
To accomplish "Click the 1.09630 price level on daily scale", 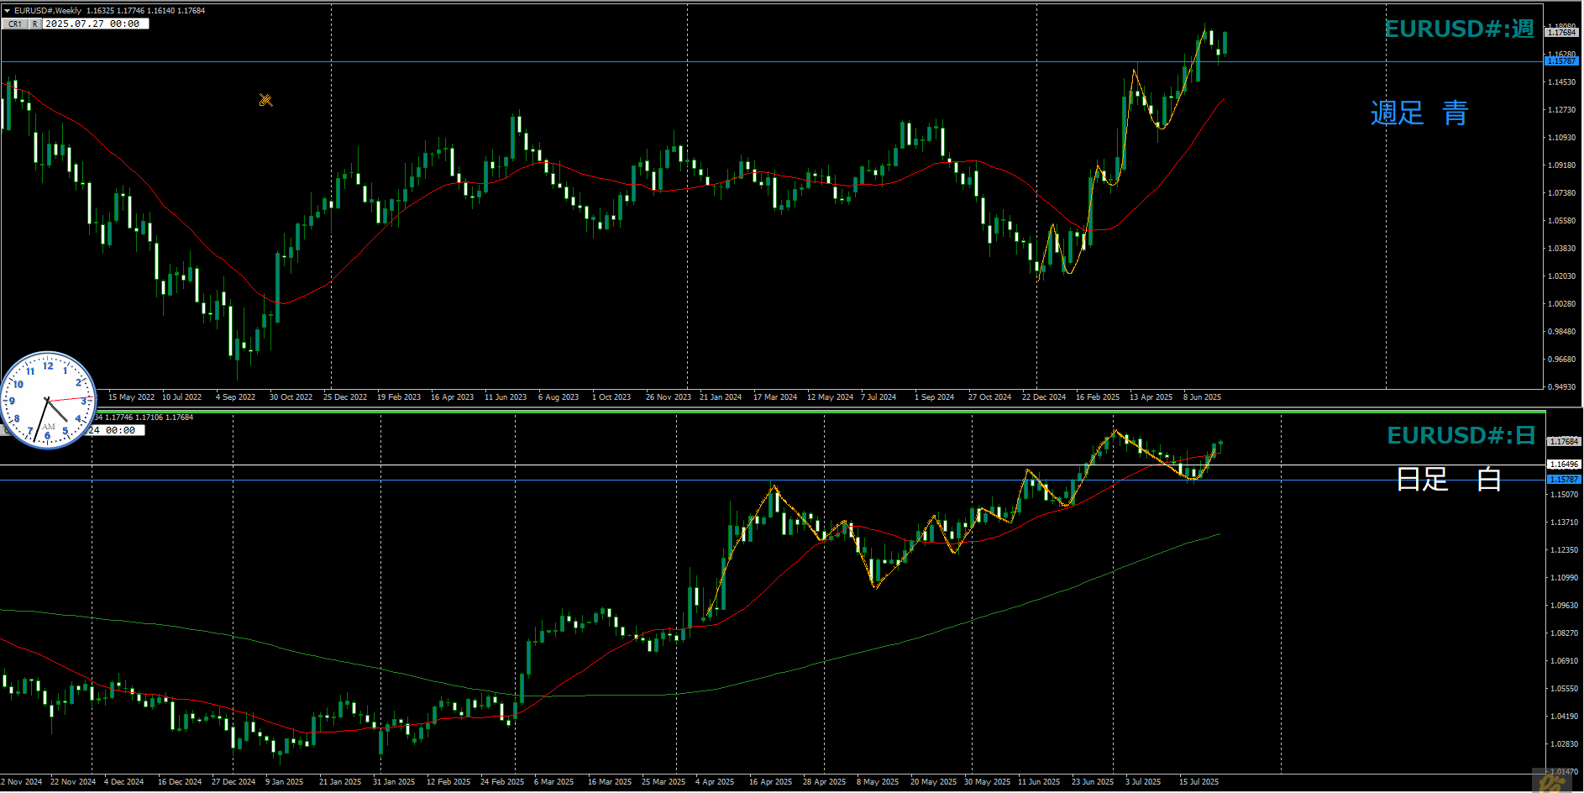I will tap(1564, 606).
